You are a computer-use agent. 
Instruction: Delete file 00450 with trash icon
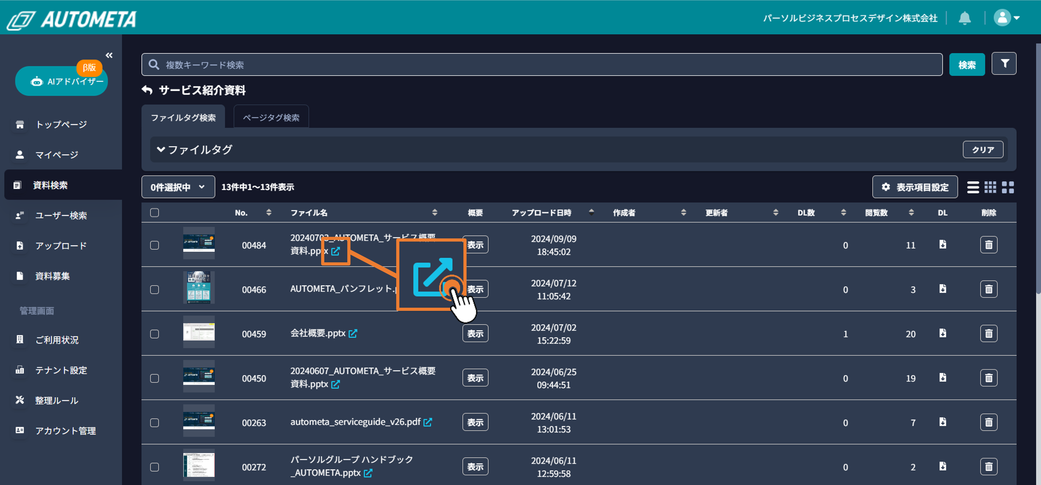pos(988,378)
